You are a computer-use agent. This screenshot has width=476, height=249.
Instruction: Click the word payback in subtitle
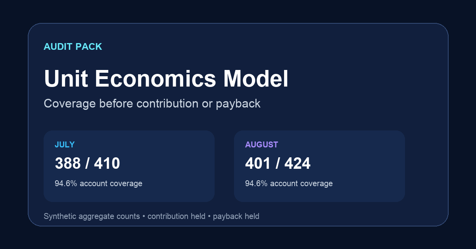(x=238, y=104)
